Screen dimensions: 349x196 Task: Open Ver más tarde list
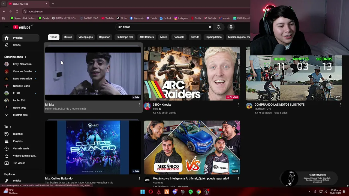tap(21, 148)
